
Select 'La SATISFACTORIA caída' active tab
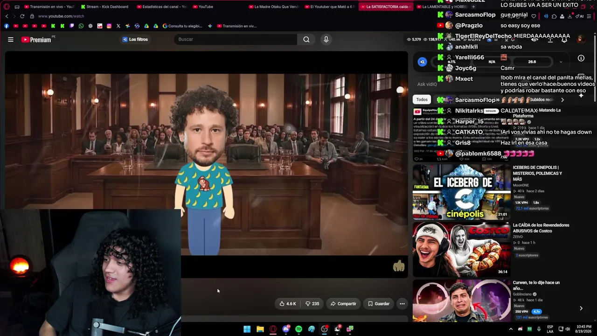click(386, 7)
